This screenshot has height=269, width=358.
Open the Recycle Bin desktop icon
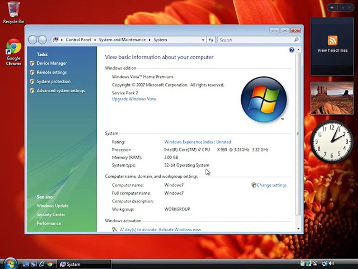click(x=13, y=13)
